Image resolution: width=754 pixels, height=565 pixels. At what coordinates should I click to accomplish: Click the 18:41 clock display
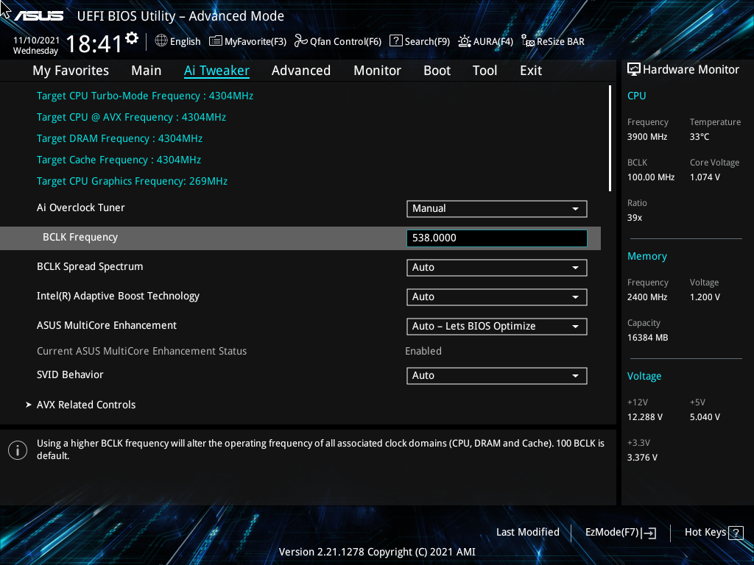[x=94, y=44]
